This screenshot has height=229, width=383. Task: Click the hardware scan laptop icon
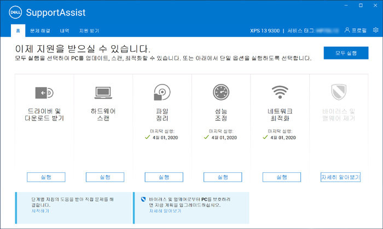tap(103, 93)
